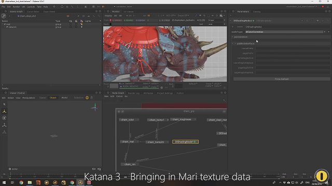Click the pencil draw icon in Monitor toolbar
The width and height of the screenshot is (332, 186).
tap(196, 16)
